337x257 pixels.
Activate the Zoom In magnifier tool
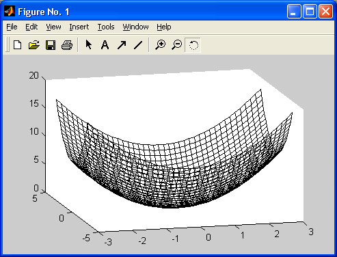pos(160,44)
